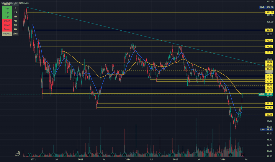
Task: Click the earliest green earnings E marker
Action: tap(30, 155)
